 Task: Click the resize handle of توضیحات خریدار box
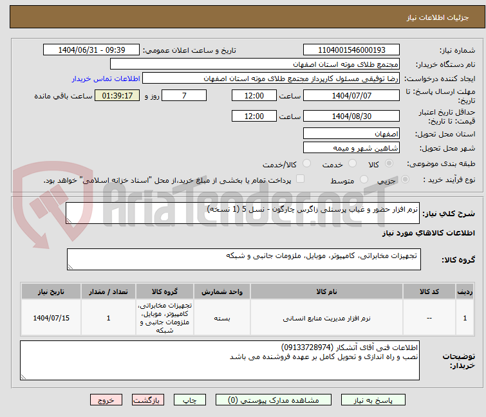(x=24, y=376)
